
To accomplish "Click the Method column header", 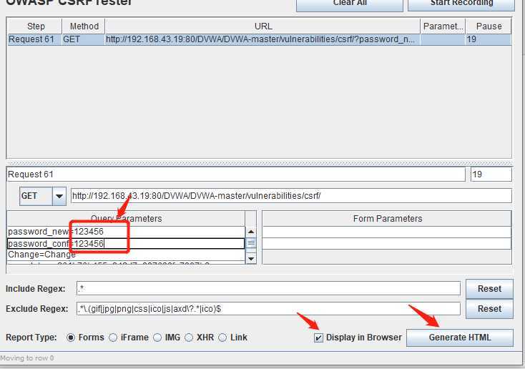I will pos(84,26).
